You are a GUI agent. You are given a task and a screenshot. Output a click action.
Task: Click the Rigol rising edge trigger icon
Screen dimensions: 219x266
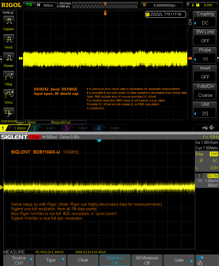pyautogui.click(x=193, y=5)
